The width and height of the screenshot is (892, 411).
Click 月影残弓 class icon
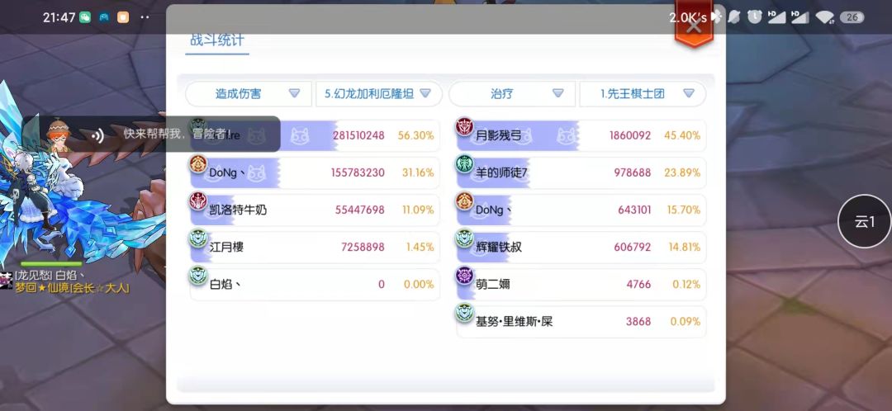[x=465, y=127]
